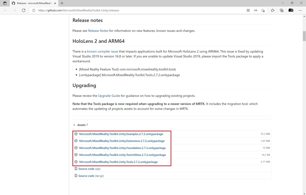The image size is (306, 195).
Task: Click com.microsoft.mixedreality.toolkit.tools bullet text
Action: pos(127,69)
